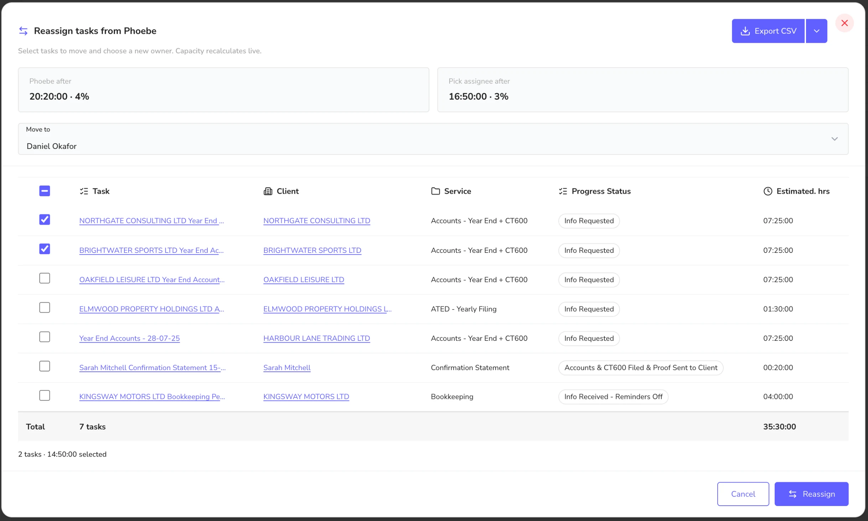Click the Cancel button
This screenshot has height=521, width=868.
coord(743,494)
